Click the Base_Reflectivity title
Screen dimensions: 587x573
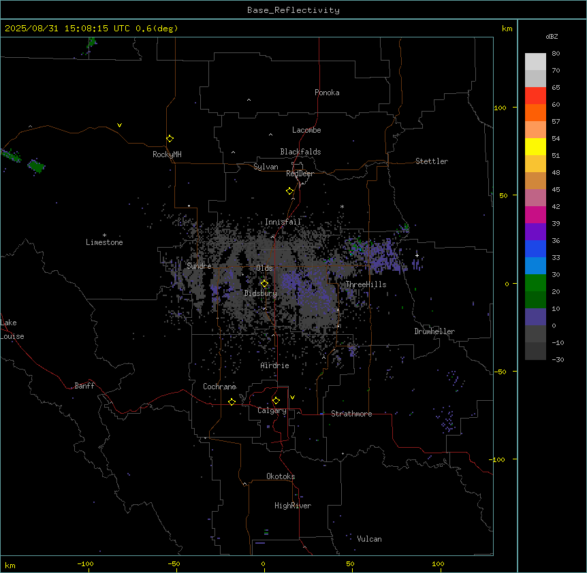[x=293, y=10]
